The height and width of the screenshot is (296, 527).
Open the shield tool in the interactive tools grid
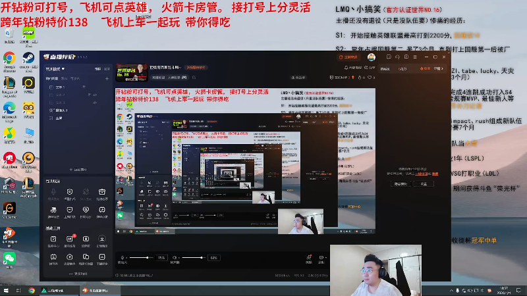tap(70, 191)
